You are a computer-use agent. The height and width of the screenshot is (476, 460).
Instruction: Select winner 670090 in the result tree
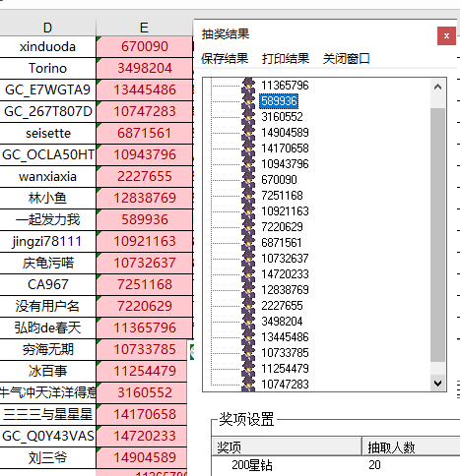(279, 180)
